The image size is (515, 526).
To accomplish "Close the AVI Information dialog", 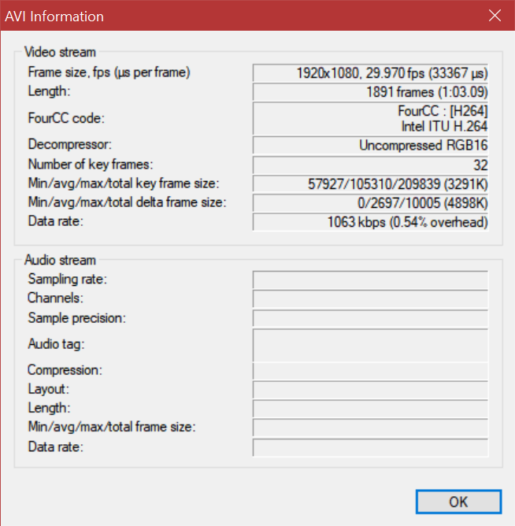I will [x=495, y=16].
